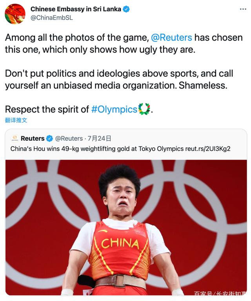Click 翻译推文 to translate the tweet

(x=16, y=120)
